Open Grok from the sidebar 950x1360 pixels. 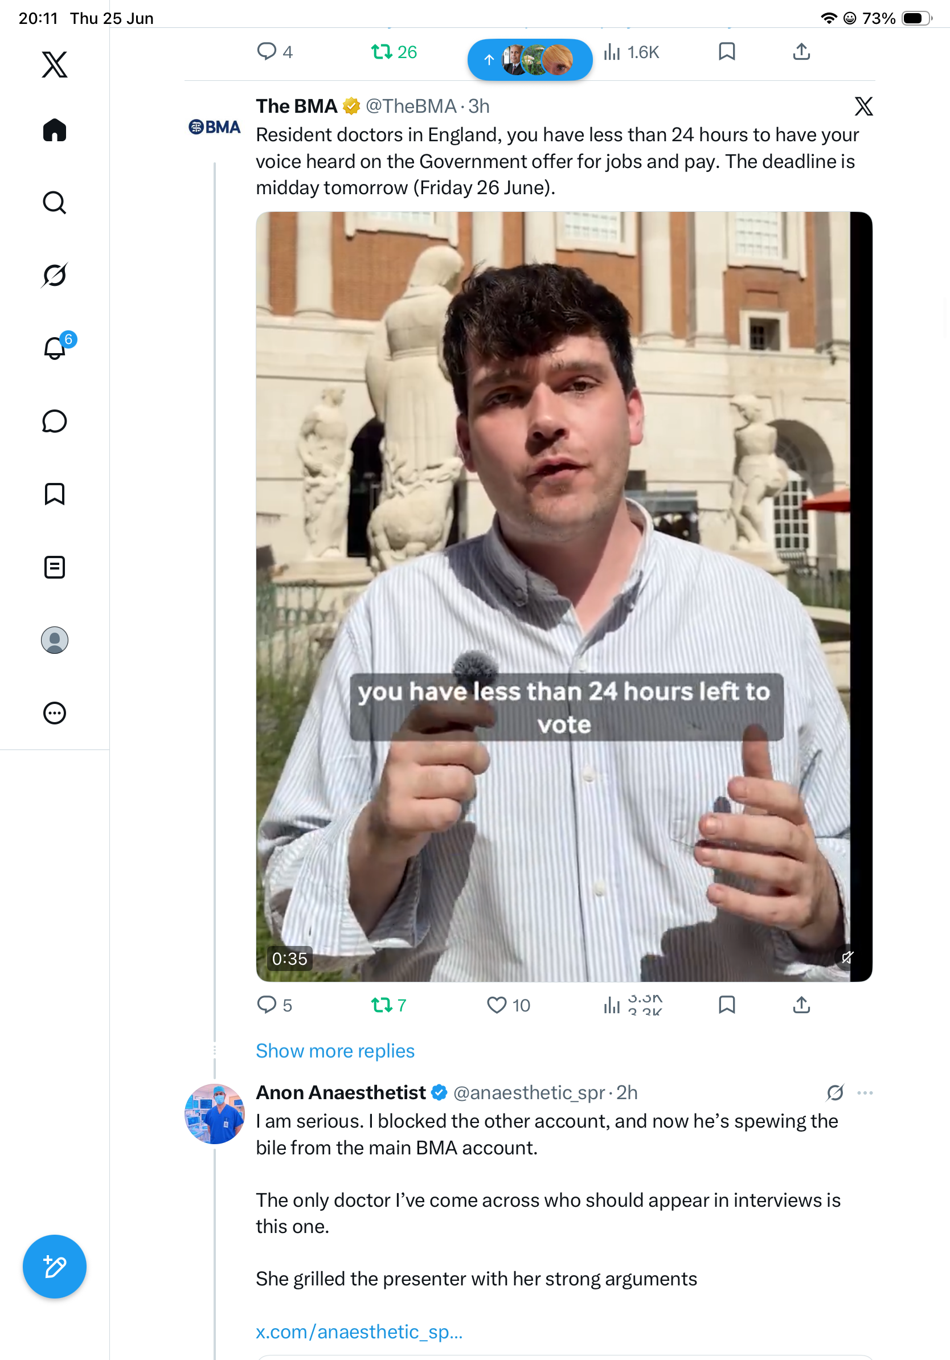click(55, 276)
